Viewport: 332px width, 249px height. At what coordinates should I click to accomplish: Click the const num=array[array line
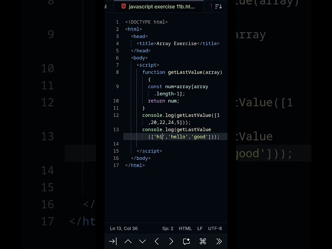pyautogui.click(x=178, y=87)
